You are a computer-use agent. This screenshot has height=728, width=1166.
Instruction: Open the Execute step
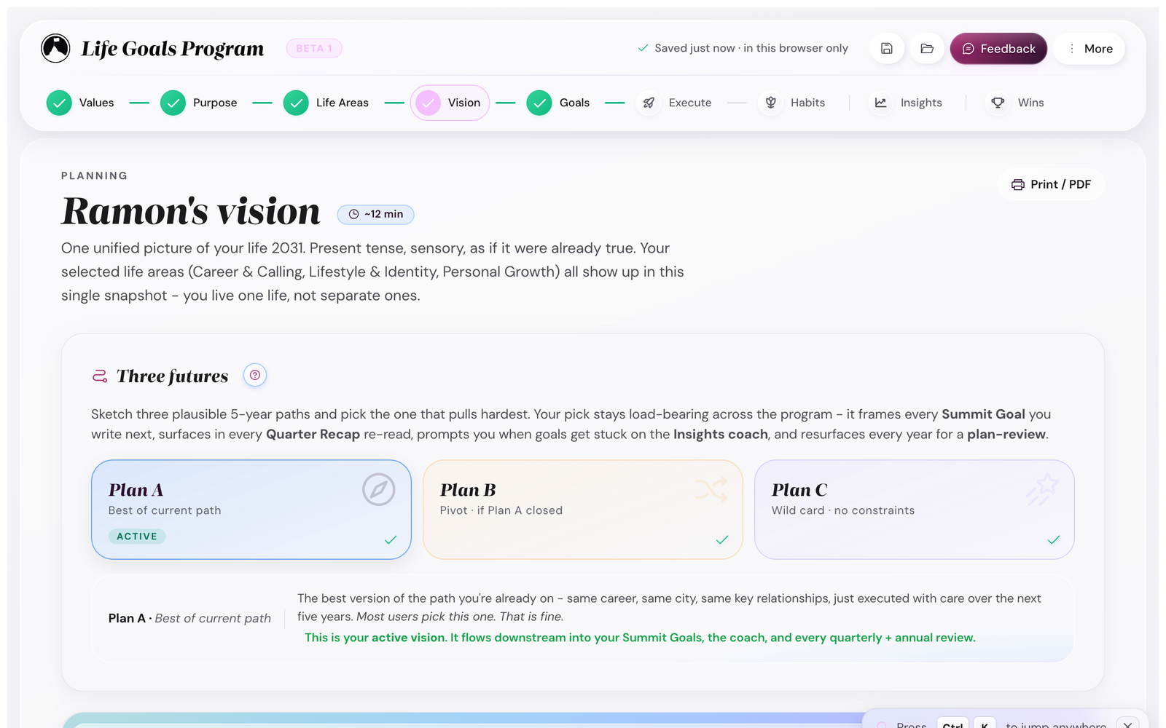(x=673, y=103)
